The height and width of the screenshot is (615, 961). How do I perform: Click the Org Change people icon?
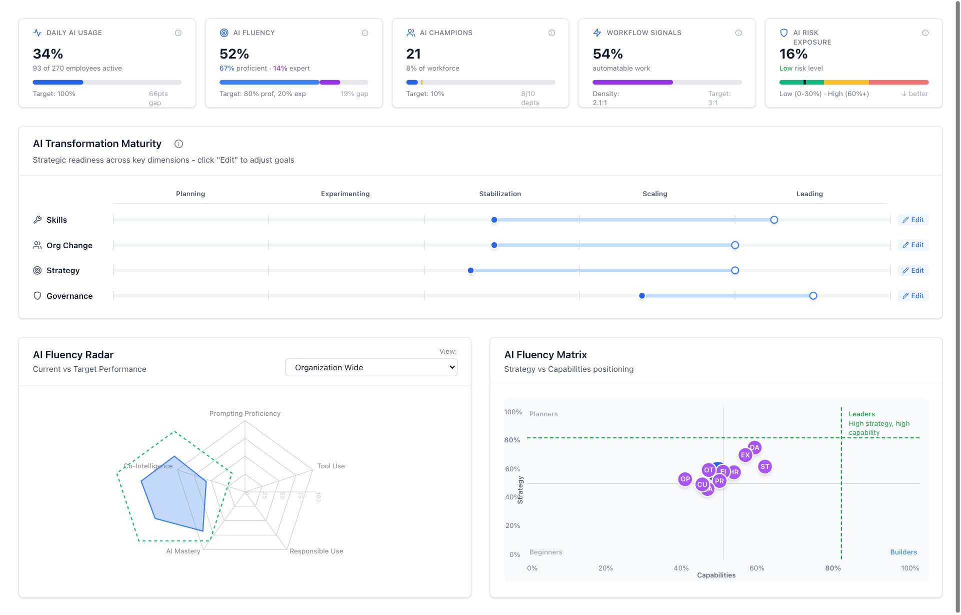37,245
